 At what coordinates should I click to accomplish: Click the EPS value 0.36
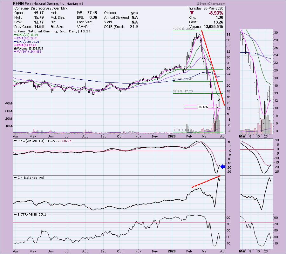click(93, 17)
